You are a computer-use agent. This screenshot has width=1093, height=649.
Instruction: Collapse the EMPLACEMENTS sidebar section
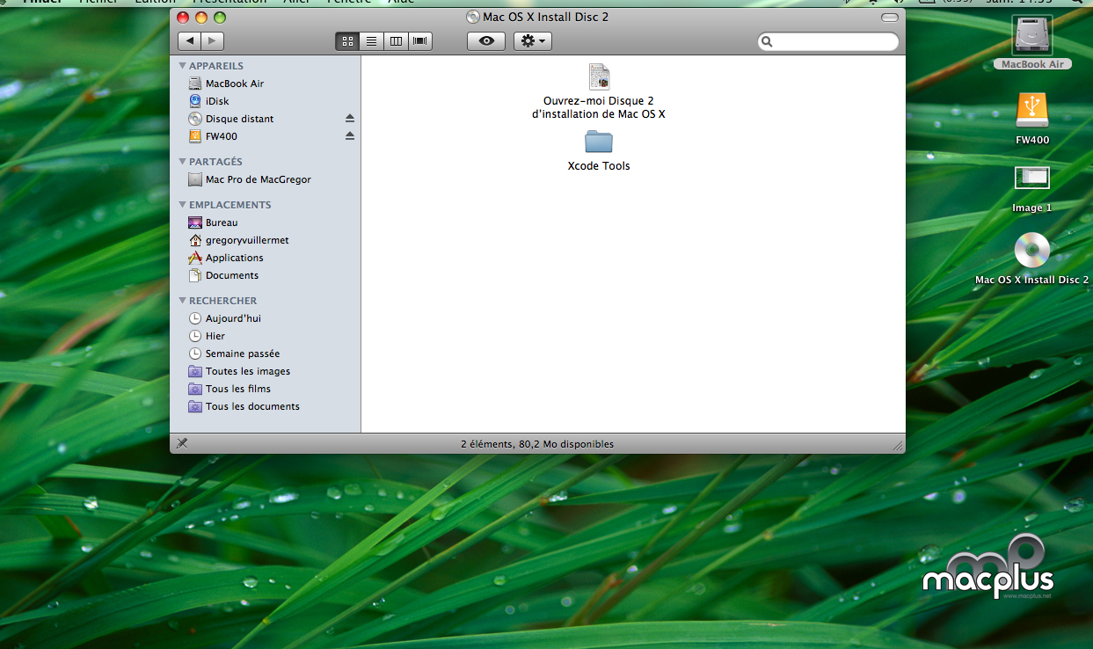182,205
